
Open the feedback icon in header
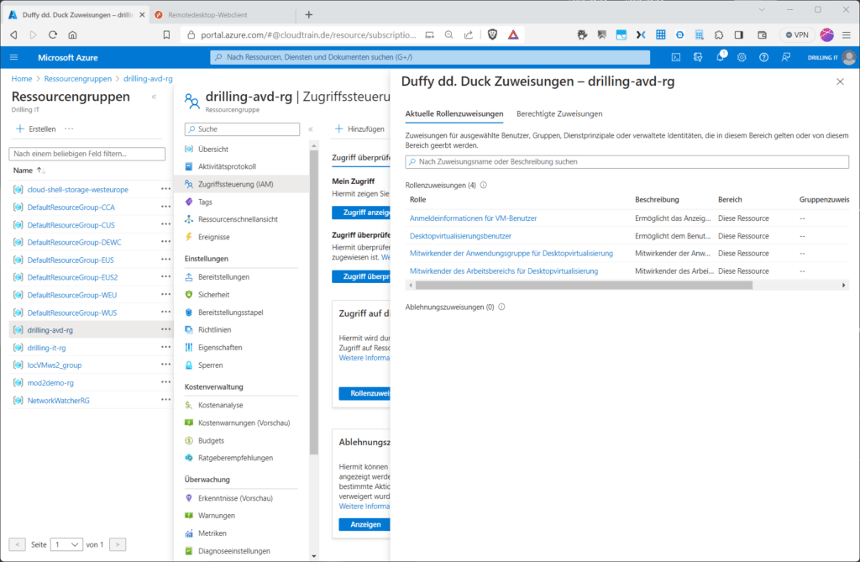pyautogui.click(x=786, y=57)
